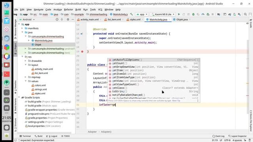Click the Adapter breadcrumb at editor bottom
Screen dimensions: 253x142
click(92, 132)
